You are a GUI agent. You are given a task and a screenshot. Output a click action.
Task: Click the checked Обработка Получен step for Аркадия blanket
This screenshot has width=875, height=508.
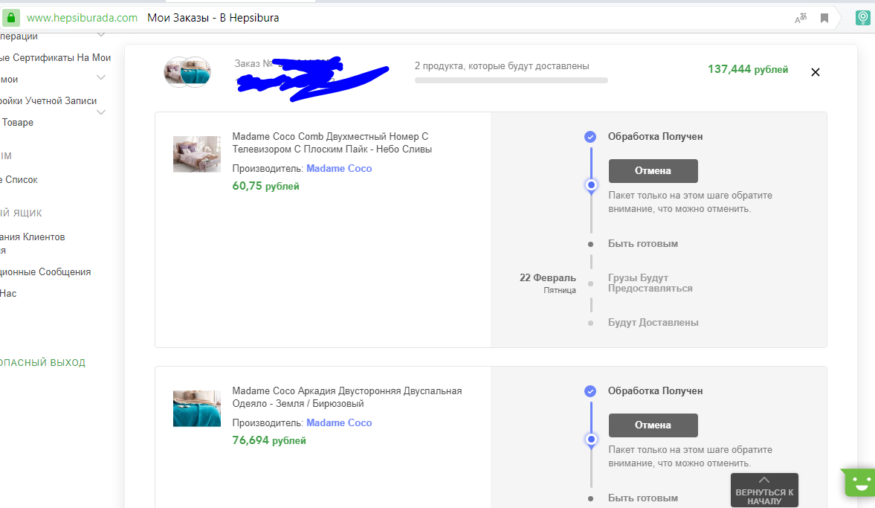pyautogui.click(x=590, y=391)
